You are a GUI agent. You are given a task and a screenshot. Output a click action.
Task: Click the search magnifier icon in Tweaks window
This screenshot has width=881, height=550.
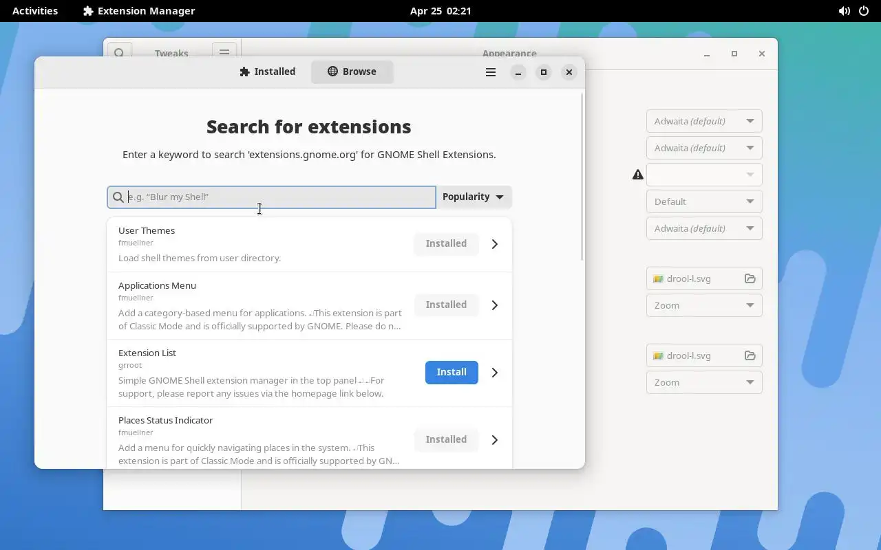click(119, 53)
